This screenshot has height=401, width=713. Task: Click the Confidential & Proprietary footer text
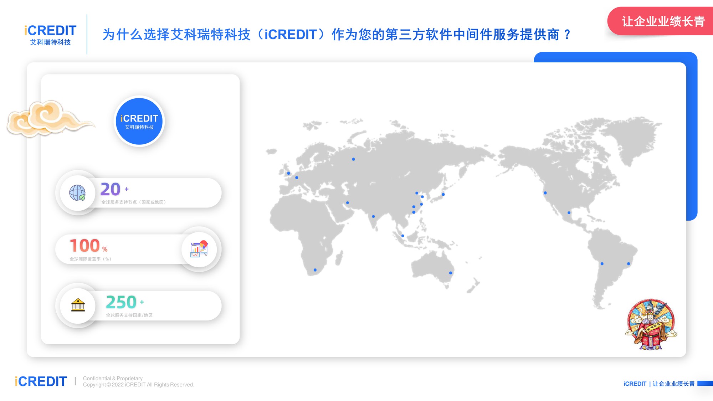113,378
